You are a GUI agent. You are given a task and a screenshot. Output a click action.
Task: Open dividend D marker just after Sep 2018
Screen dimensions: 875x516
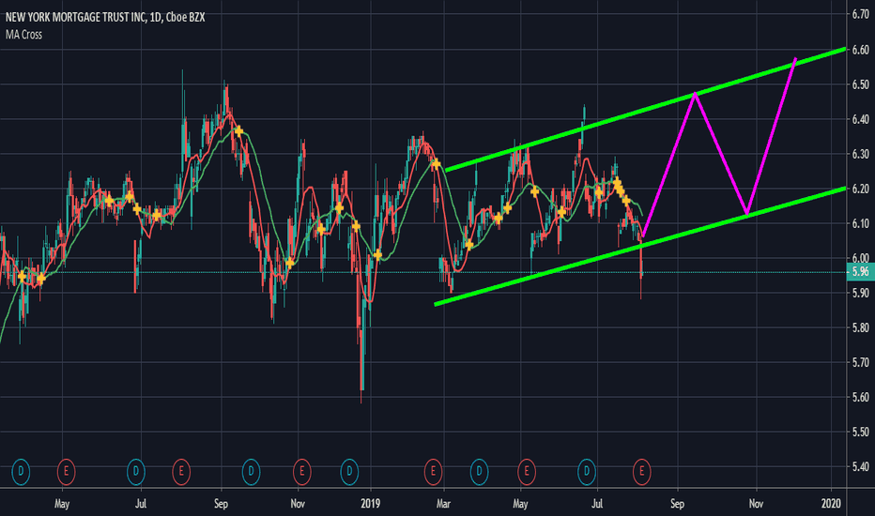251,472
